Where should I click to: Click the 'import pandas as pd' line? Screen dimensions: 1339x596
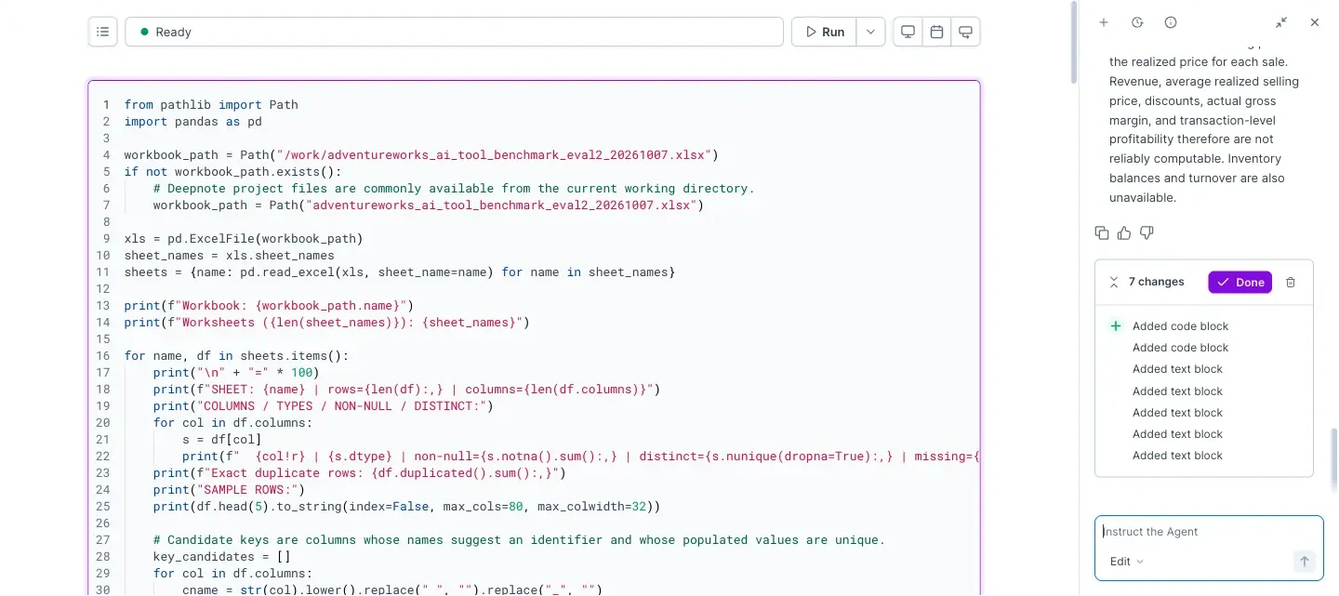pyautogui.click(x=192, y=121)
